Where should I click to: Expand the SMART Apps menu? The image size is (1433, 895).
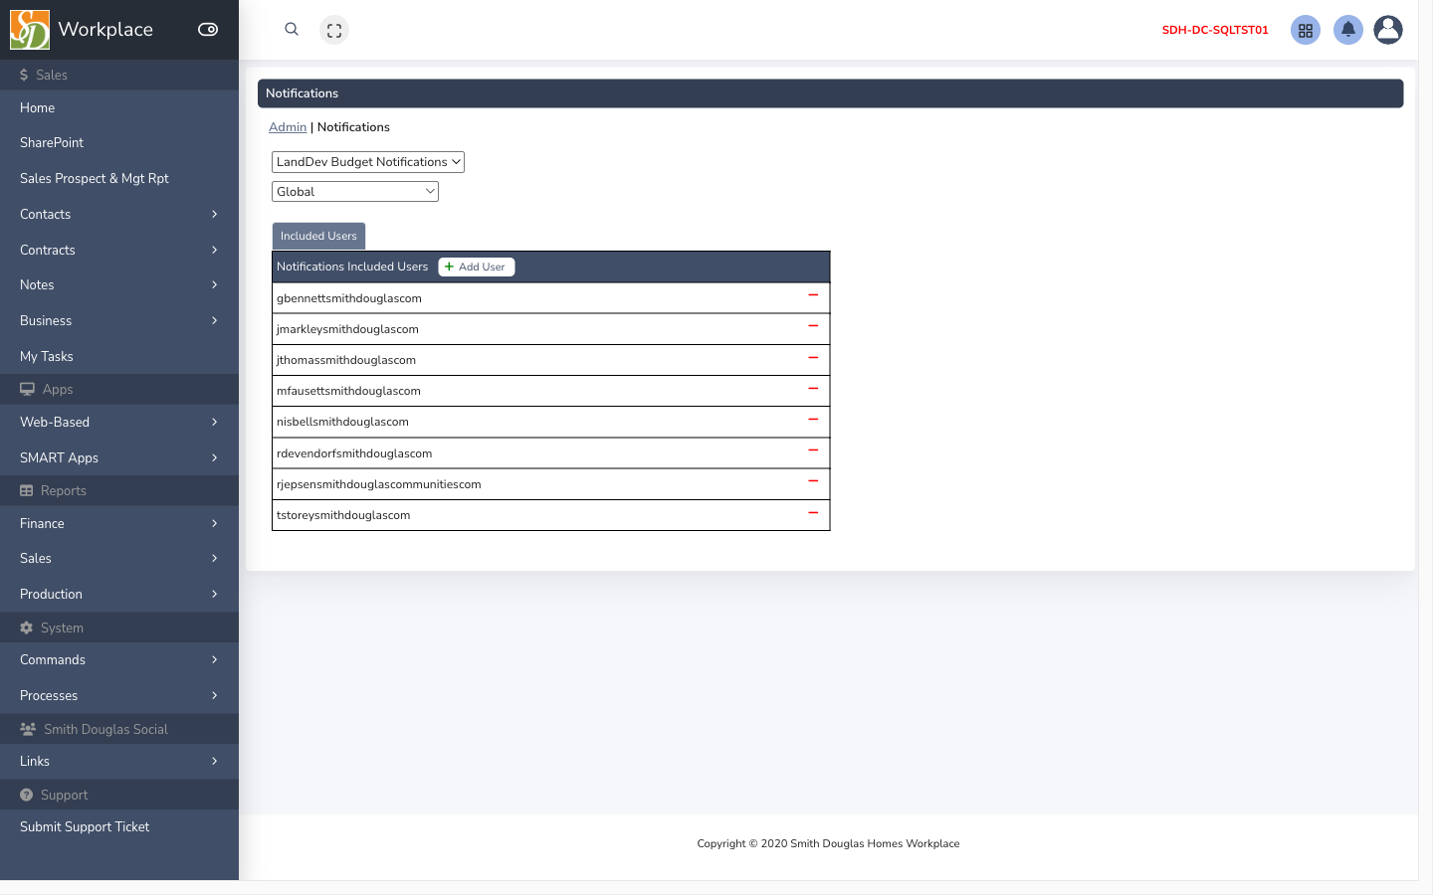pyautogui.click(x=119, y=457)
